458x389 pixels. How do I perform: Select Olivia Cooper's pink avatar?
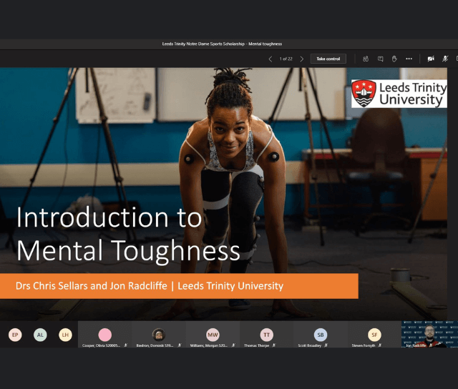[105, 335]
